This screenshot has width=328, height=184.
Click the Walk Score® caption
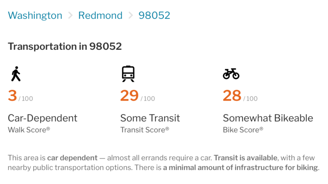click(x=29, y=130)
